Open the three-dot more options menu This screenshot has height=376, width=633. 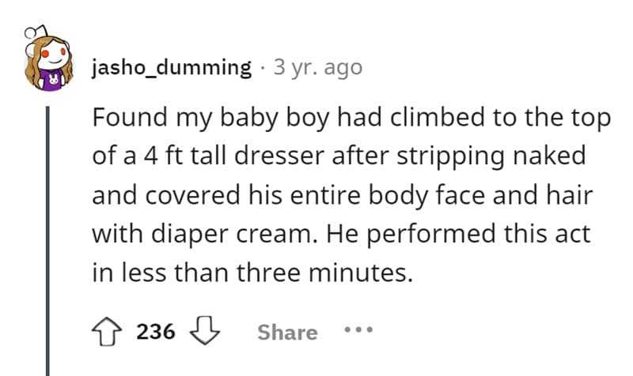(357, 332)
